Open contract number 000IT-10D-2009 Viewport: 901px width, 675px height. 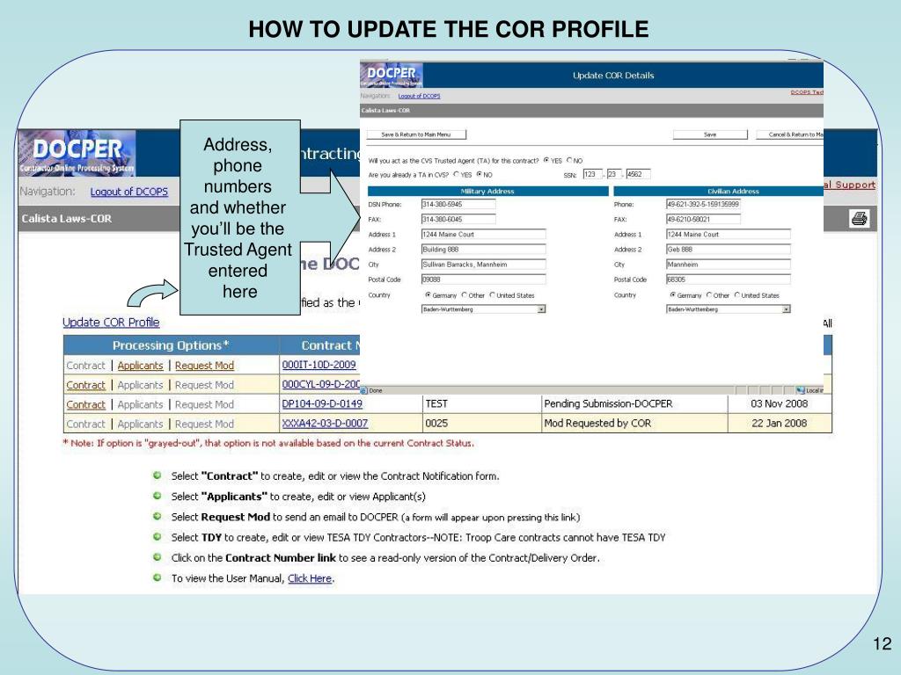319,365
